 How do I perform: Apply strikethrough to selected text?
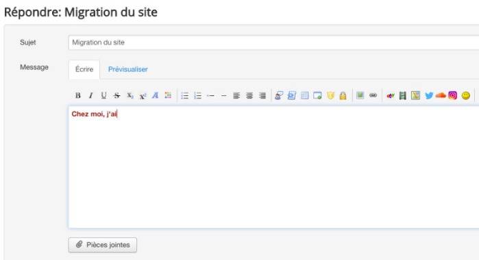[x=116, y=95]
